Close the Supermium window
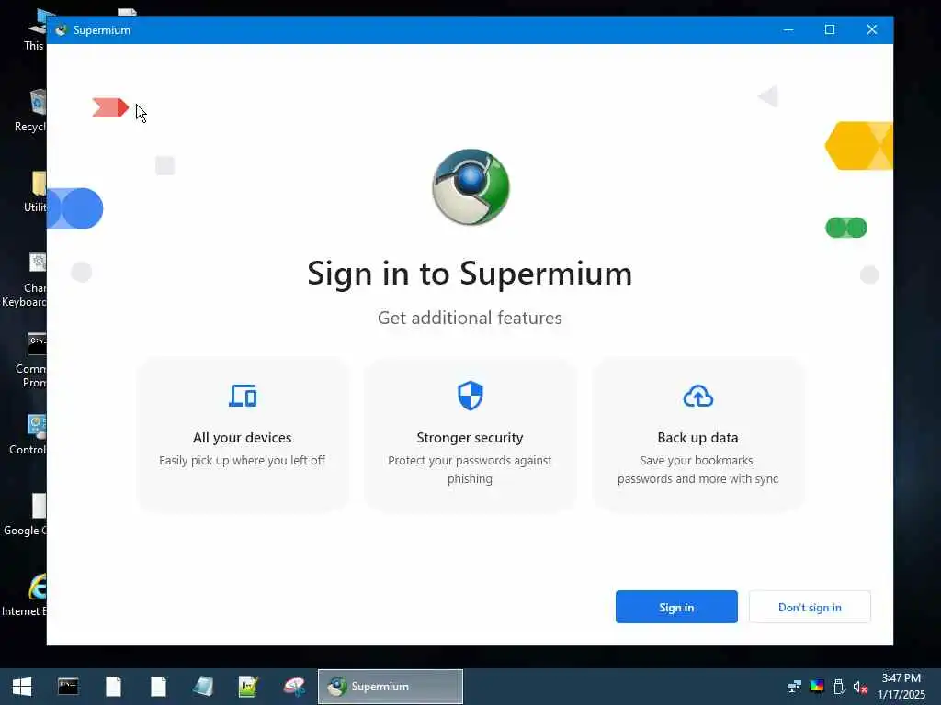 (872, 29)
